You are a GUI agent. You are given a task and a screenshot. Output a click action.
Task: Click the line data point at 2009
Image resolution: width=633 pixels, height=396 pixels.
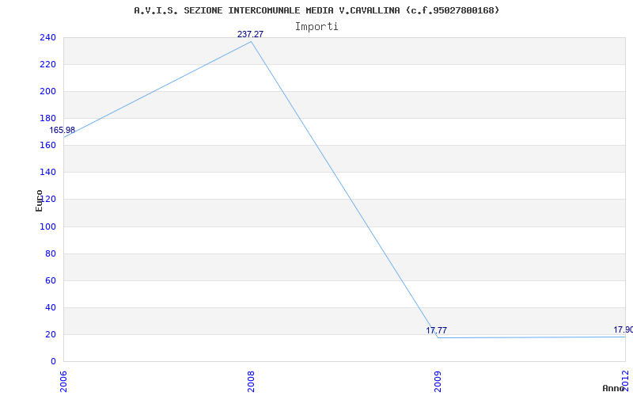coord(438,337)
